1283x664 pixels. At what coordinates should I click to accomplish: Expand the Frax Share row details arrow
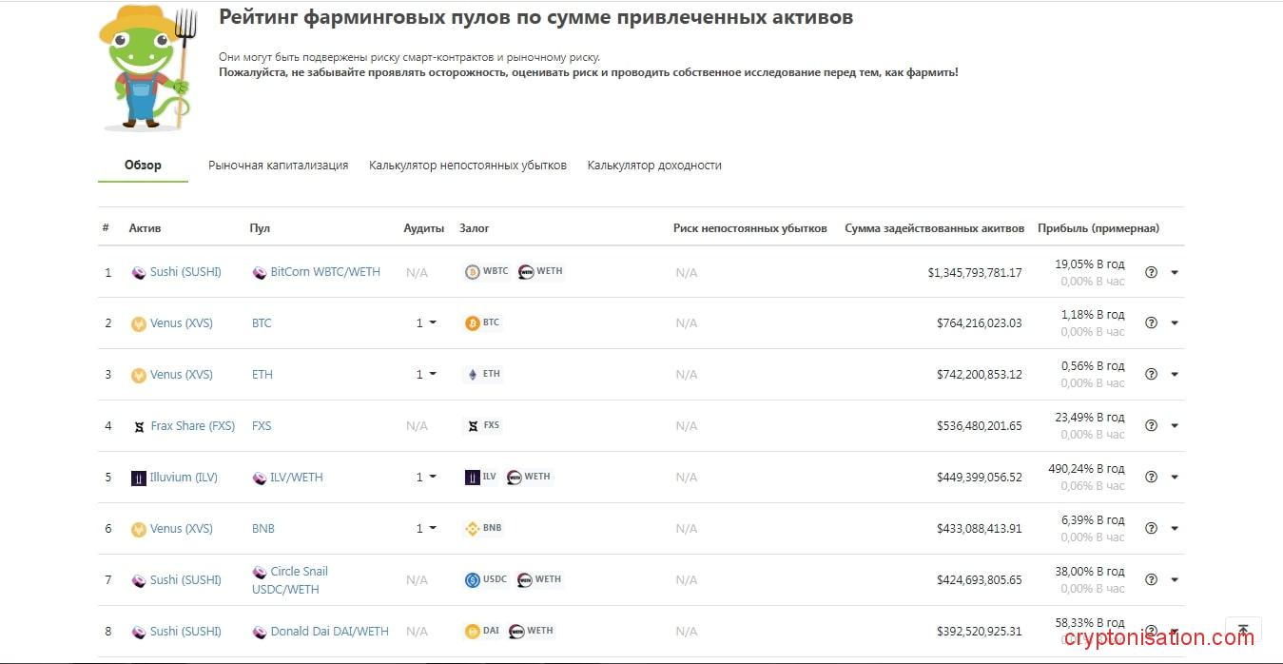pyautogui.click(x=1175, y=426)
